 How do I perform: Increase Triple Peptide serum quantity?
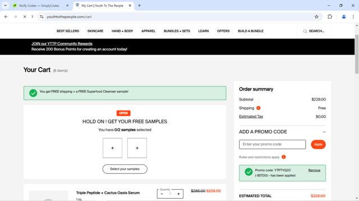pos(178,194)
